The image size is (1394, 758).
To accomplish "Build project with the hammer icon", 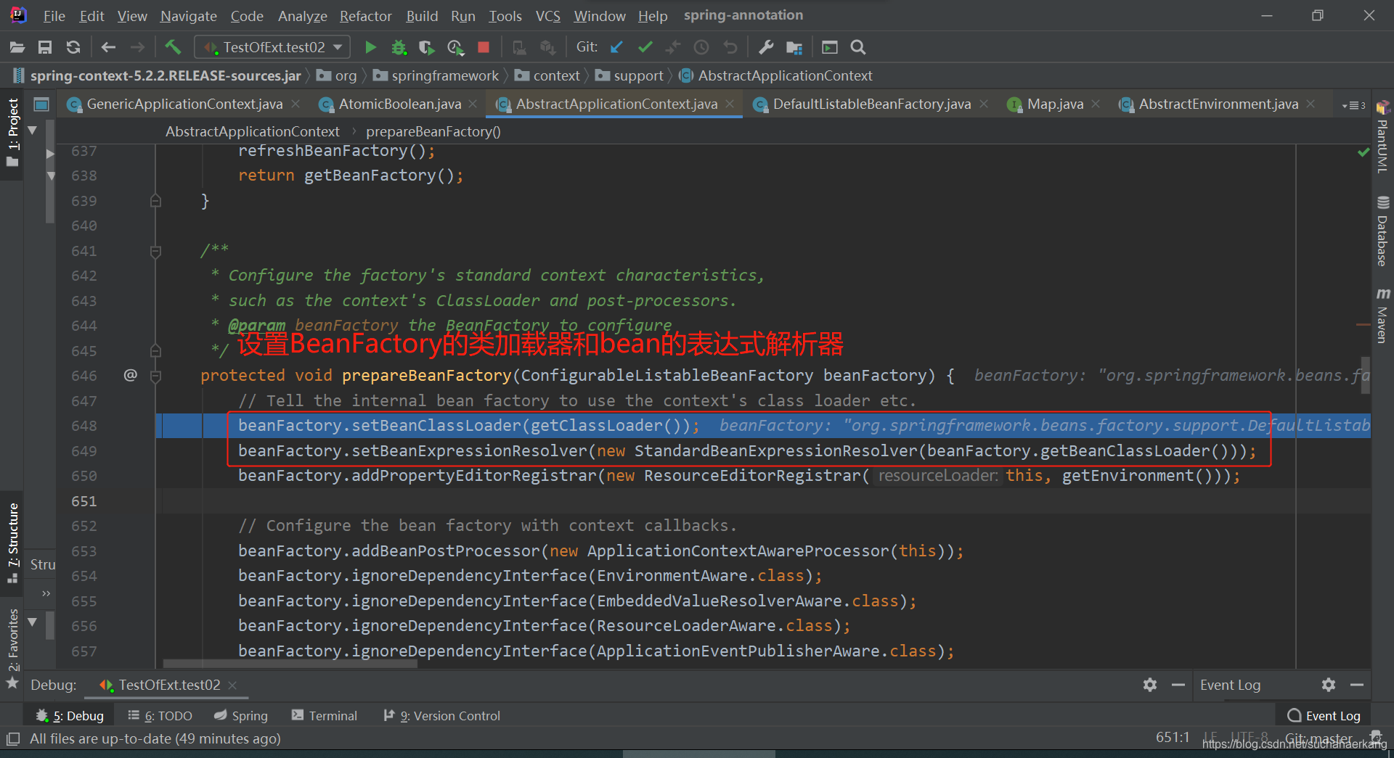I will (x=173, y=47).
